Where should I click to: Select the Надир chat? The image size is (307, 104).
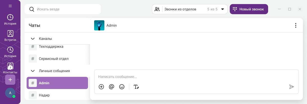click(x=44, y=95)
